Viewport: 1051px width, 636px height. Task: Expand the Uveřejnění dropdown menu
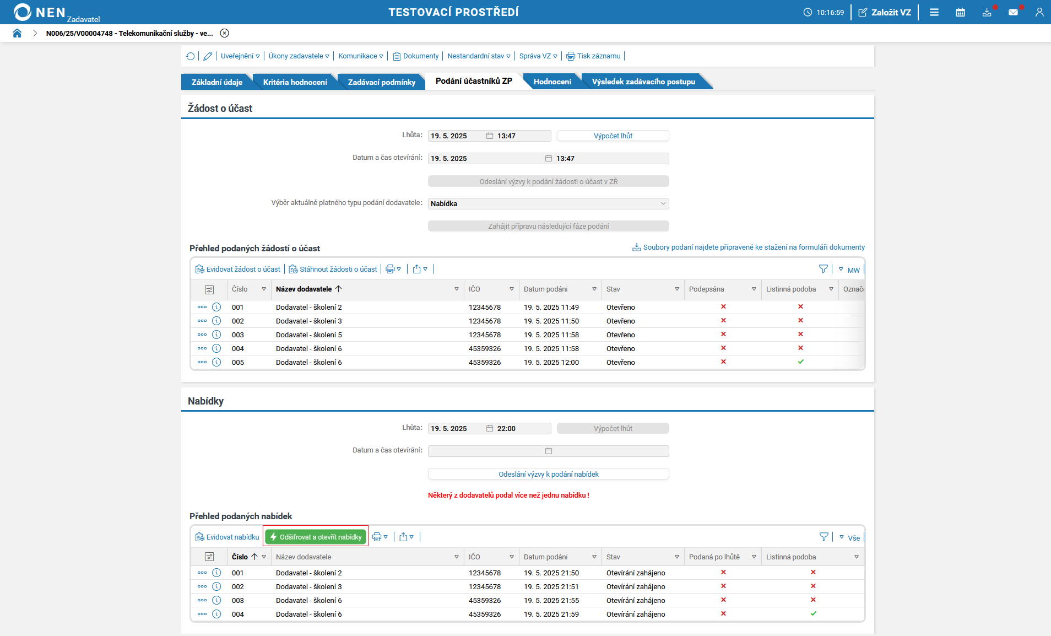pos(240,56)
